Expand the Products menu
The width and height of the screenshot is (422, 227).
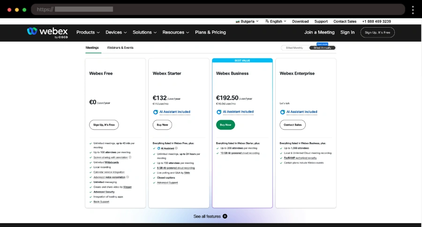pos(88,32)
